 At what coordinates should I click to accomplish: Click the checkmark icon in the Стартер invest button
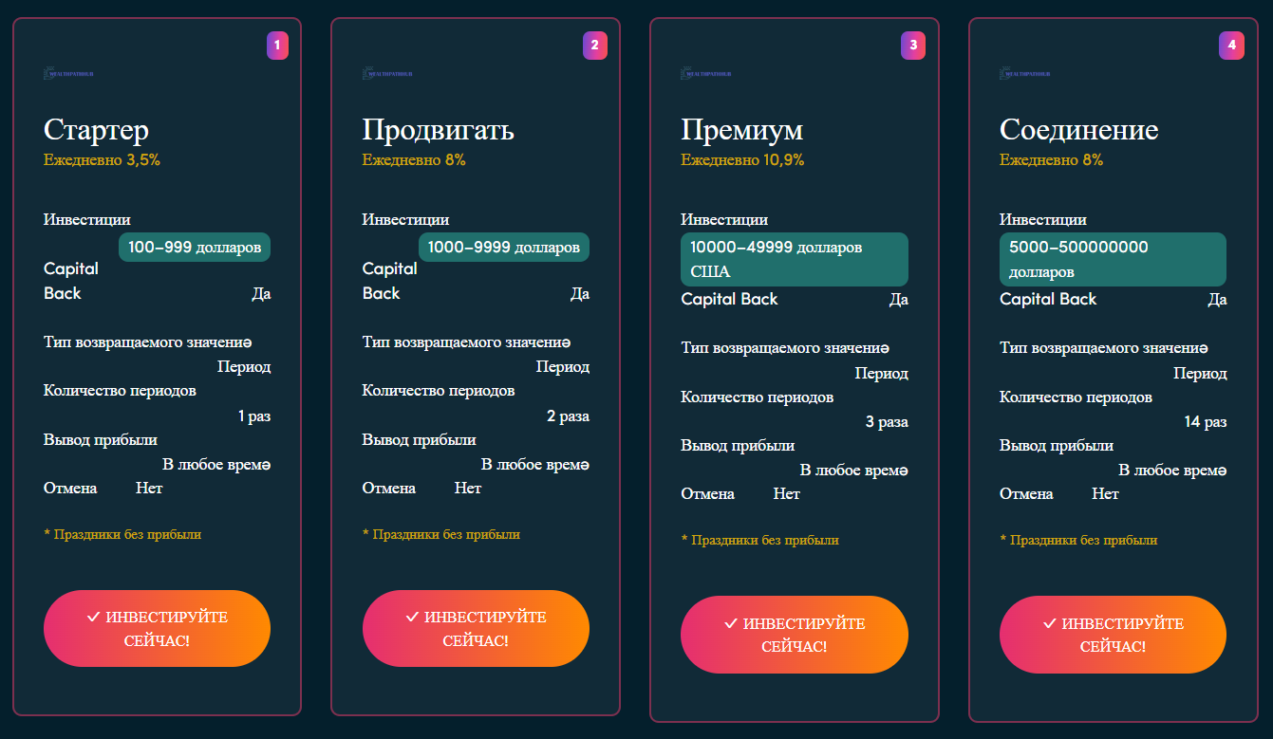click(91, 617)
